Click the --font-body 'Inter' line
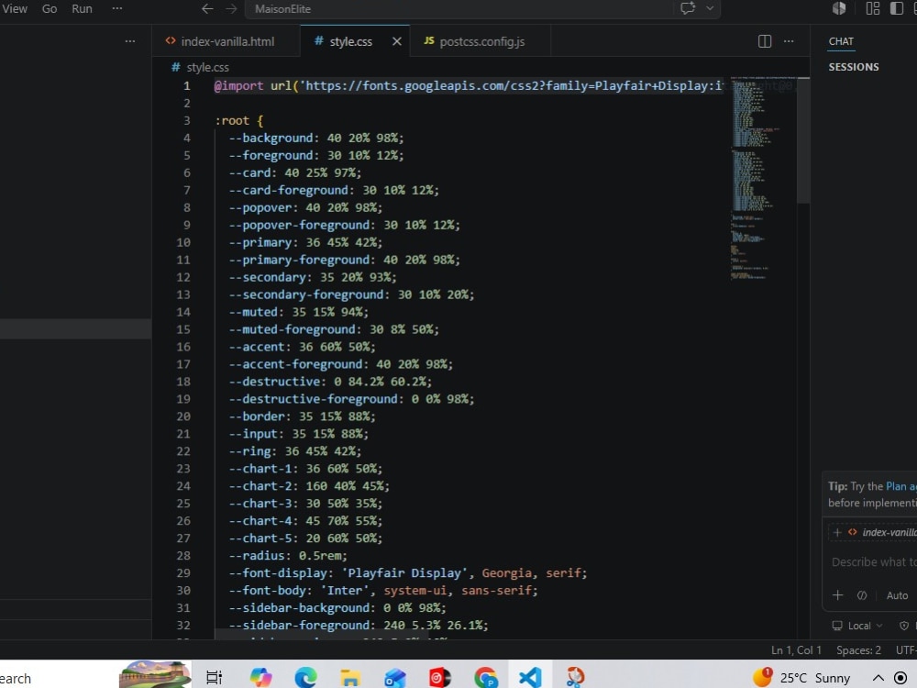917x688 pixels. pyautogui.click(x=383, y=590)
